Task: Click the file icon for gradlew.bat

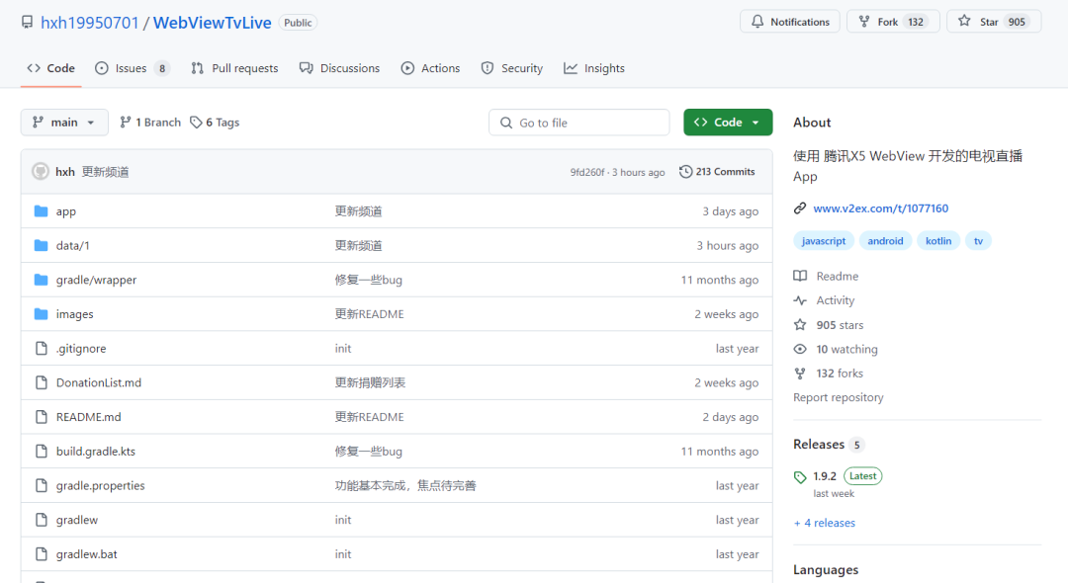Action: coord(42,554)
